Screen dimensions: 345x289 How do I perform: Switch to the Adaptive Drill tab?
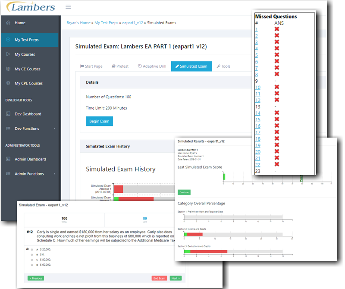152,66
